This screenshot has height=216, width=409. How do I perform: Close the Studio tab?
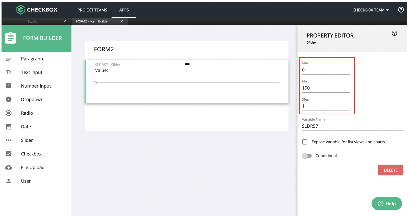click(65, 21)
